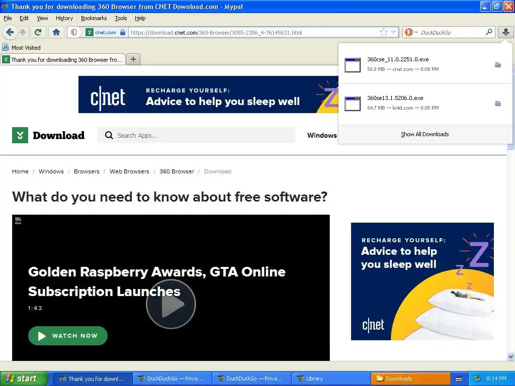
Task: Click the CNET sleep advice banner ad
Action: 208,94
